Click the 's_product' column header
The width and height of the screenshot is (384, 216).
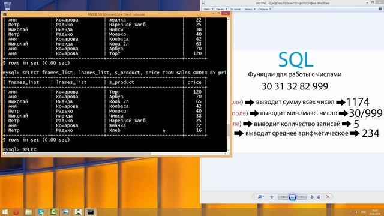(121, 82)
